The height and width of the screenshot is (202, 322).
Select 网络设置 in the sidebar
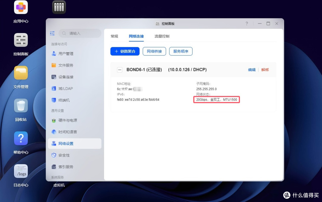[x=75, y=144]
